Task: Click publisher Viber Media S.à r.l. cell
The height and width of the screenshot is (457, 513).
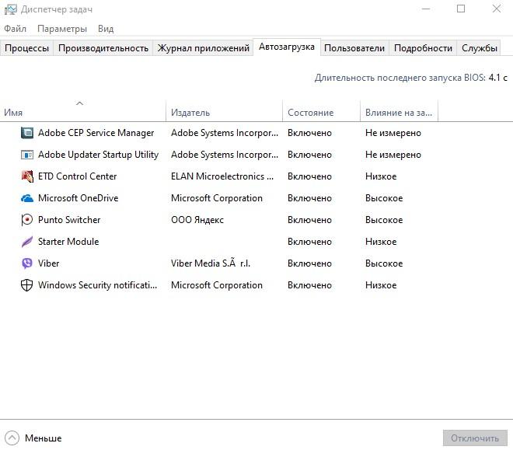Action: pyautogui.click(x=211, y=263)
